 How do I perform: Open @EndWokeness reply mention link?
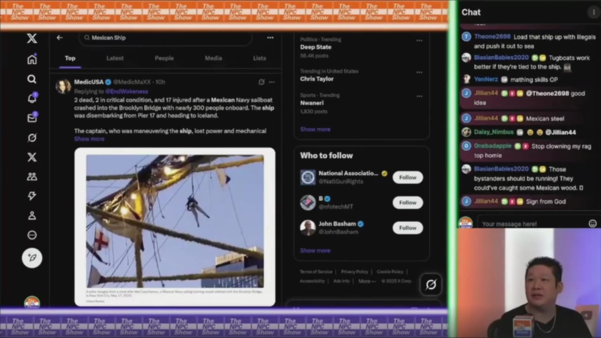[x=126, y=92]
